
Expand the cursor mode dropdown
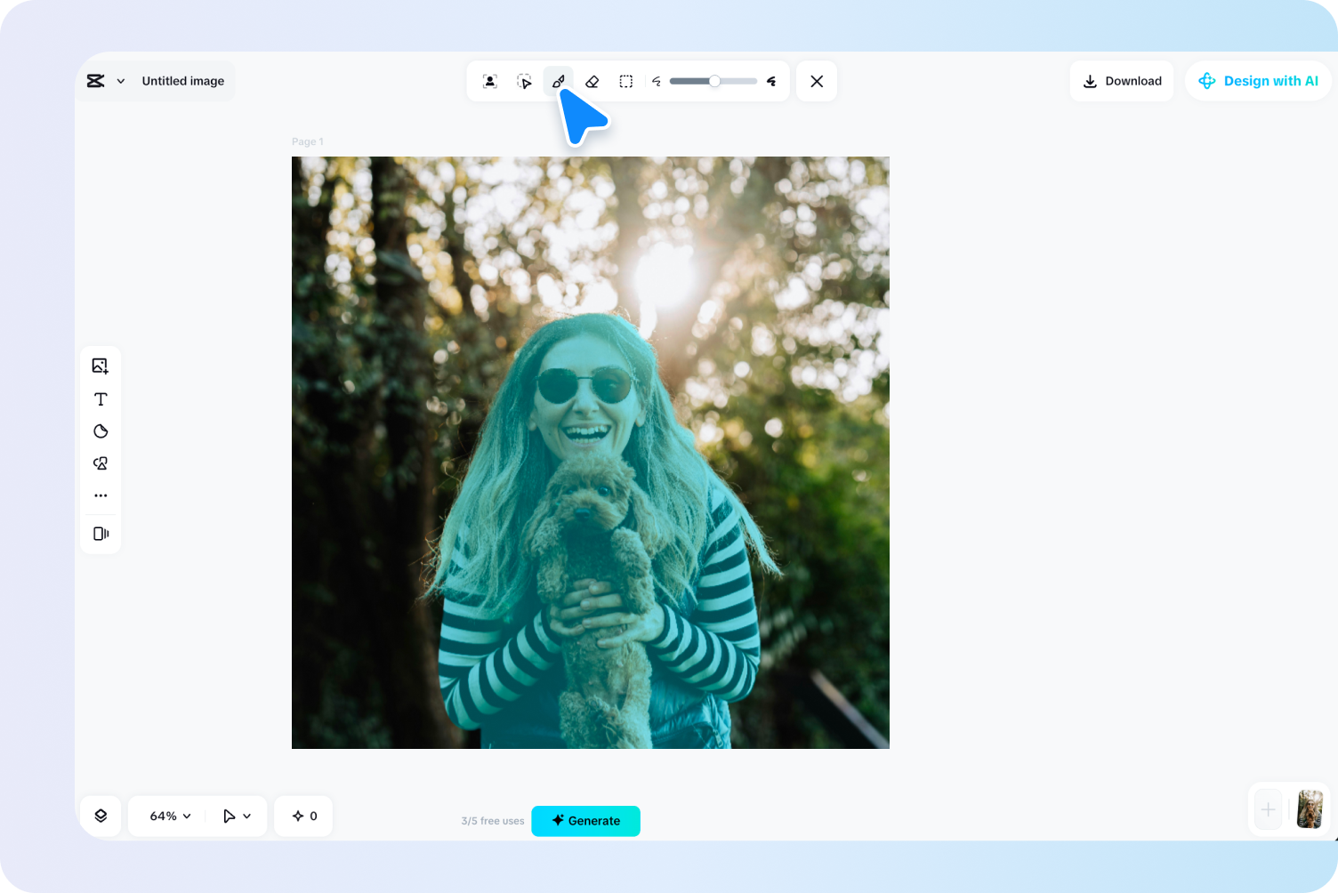[237, 816]
